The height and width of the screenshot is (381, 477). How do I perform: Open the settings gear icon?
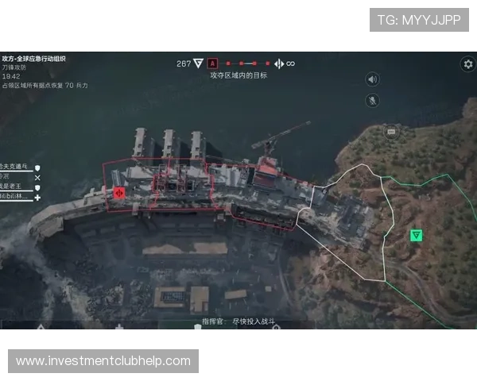(x=467, y=63)
